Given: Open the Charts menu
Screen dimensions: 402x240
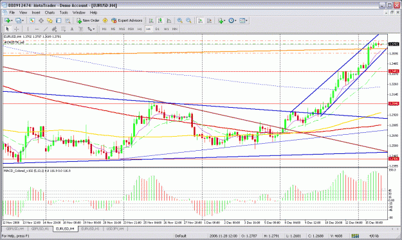Looking at the screenshot, I should tap(50, 13).
